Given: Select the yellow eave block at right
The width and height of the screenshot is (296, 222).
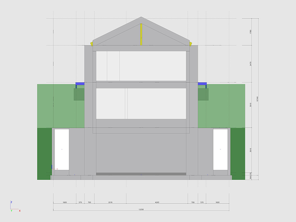Looking at the screenshot, I should 191,43.
